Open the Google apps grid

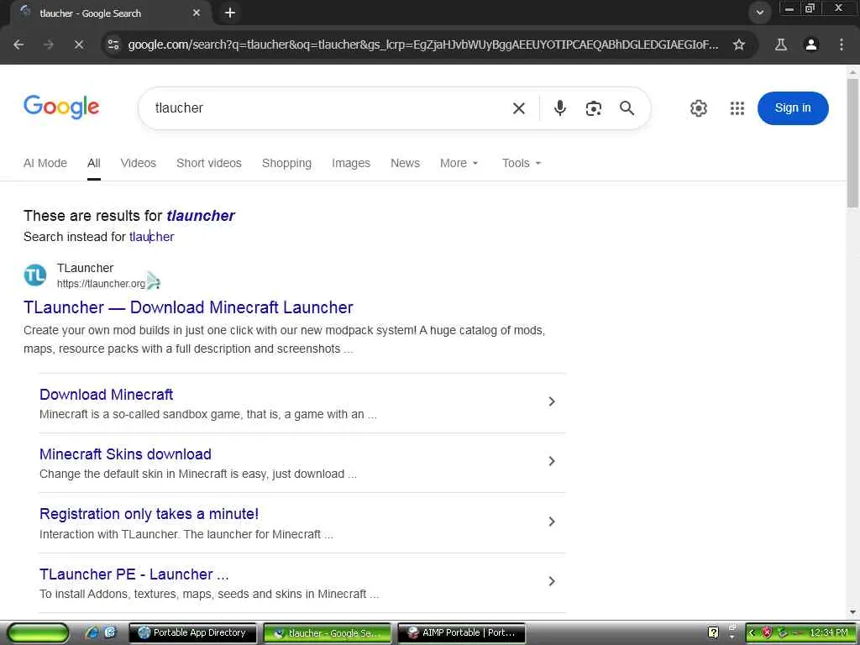[737, 108]
